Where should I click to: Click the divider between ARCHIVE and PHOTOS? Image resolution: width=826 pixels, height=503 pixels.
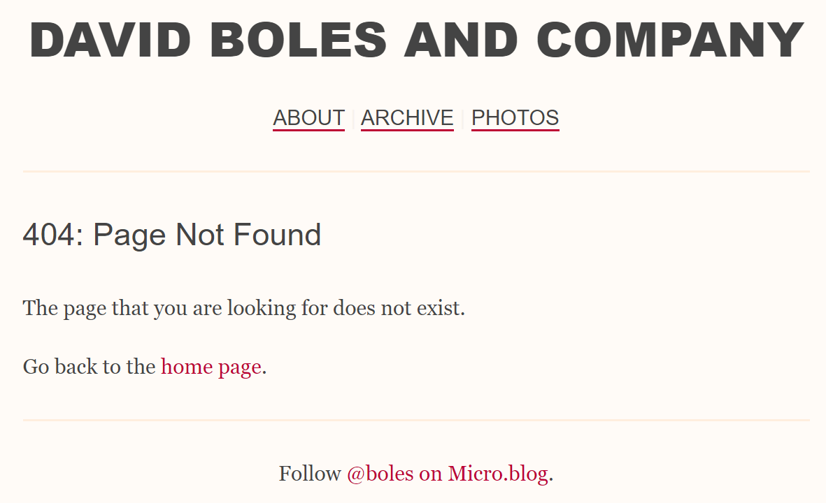click(462, 118)
